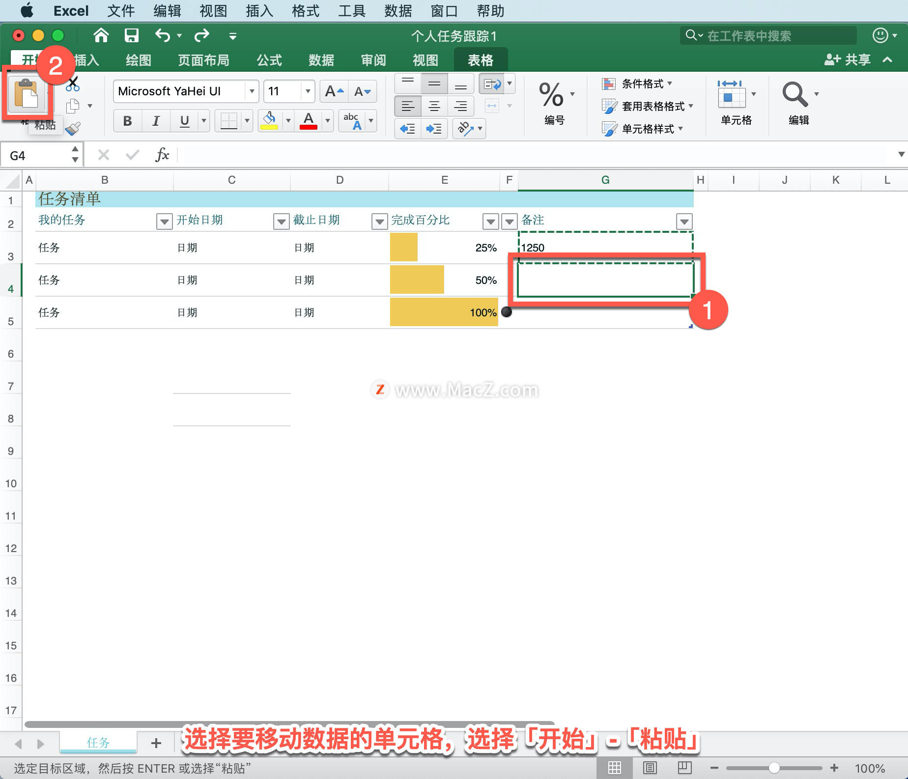This screenshot has height=779, width=908.
Task: Open the 文件 menu in the menu bar
Action: 121,11
